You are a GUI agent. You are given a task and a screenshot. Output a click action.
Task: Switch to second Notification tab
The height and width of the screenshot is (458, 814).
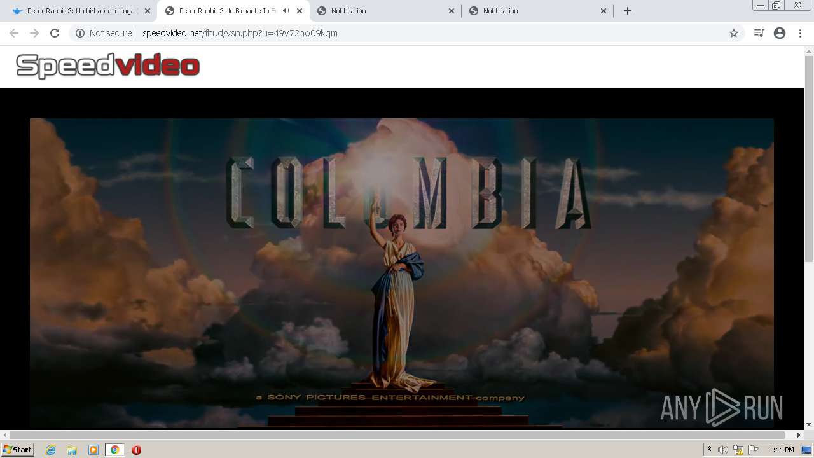point(538,11)
